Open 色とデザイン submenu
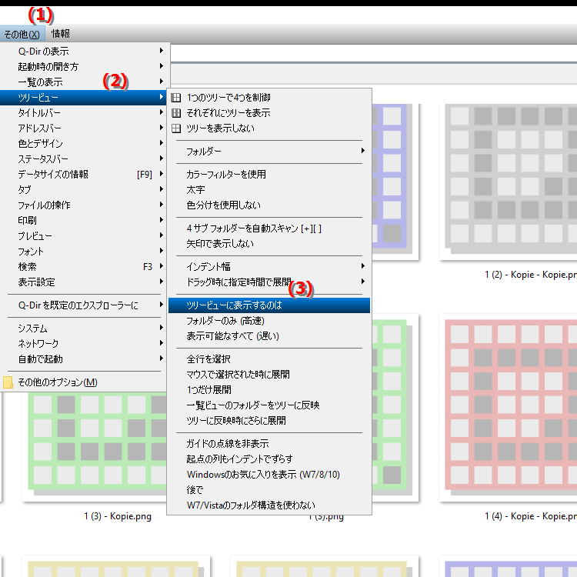Screen dimensions: 577x577 coord(83,144)
